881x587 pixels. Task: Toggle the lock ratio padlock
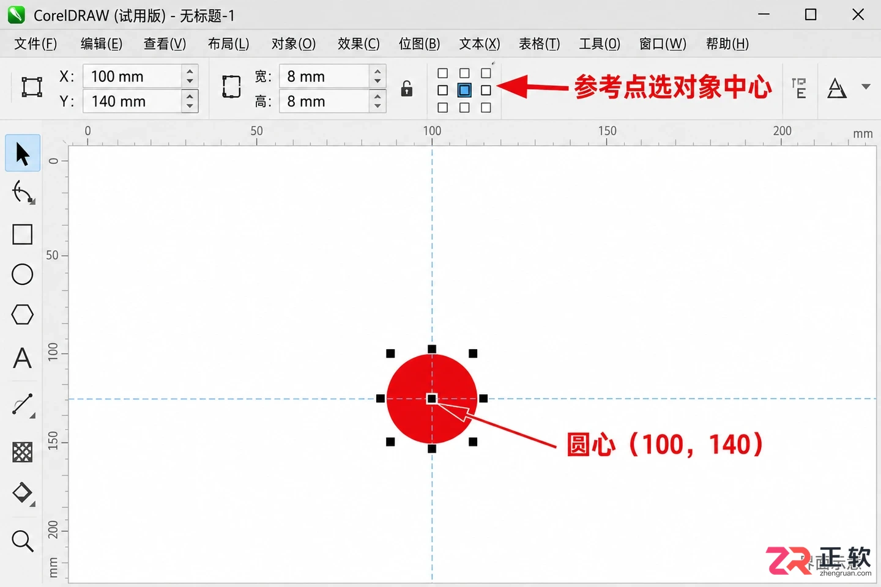click(407, 89)
